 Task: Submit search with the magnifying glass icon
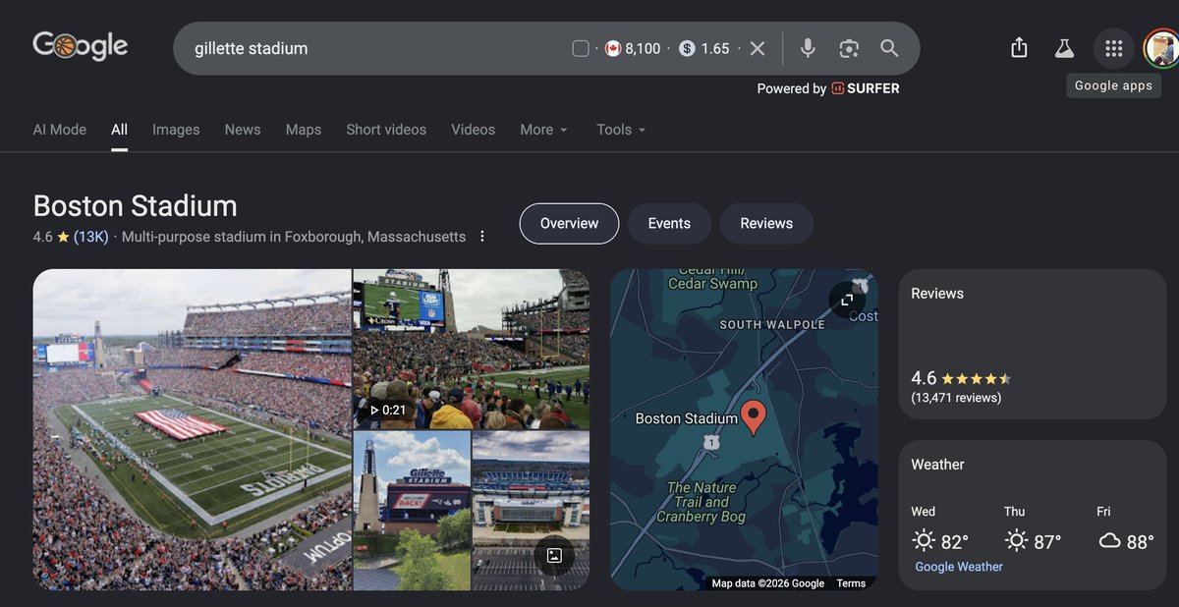(x=889, y=48)
